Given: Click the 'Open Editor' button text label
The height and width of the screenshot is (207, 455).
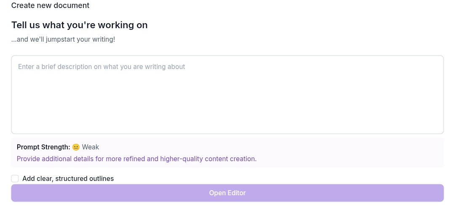Looking at the screenshot, I should 227,193.
